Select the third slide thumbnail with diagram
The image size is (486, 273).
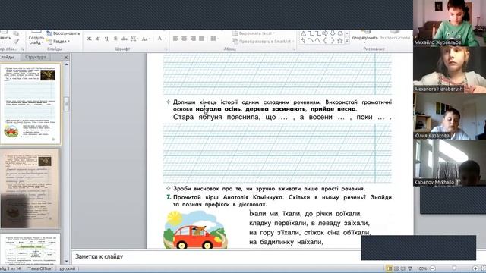tap(30, 249)
